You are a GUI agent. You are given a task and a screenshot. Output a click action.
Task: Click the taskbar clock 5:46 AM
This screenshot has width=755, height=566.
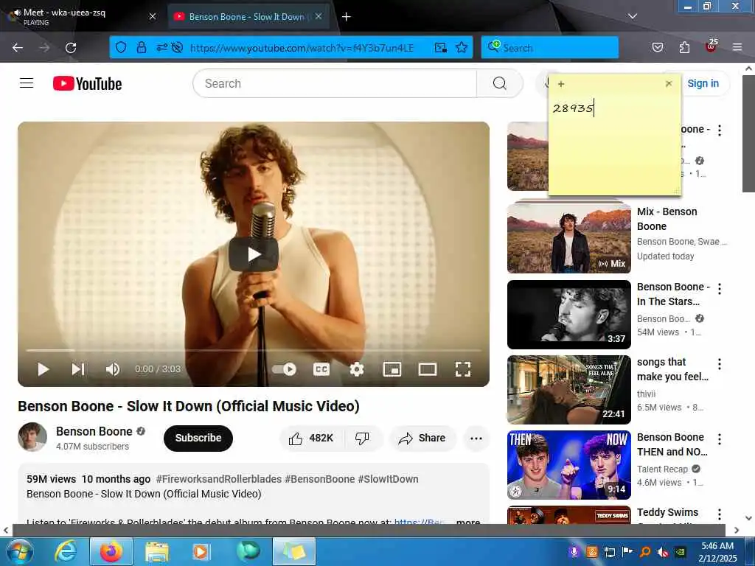click(717, 546)
